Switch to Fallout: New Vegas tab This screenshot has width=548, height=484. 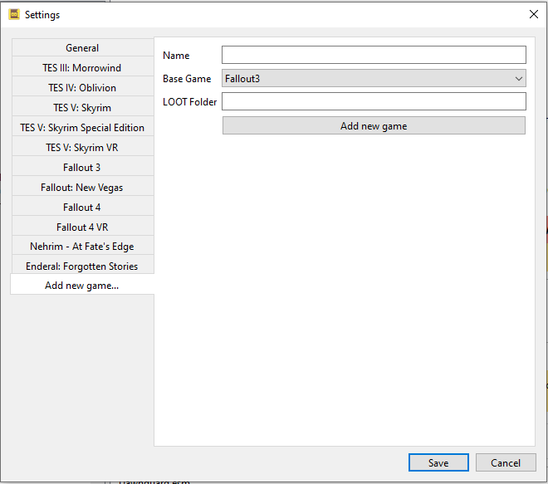pyautogui.click(x=82, y=188)
